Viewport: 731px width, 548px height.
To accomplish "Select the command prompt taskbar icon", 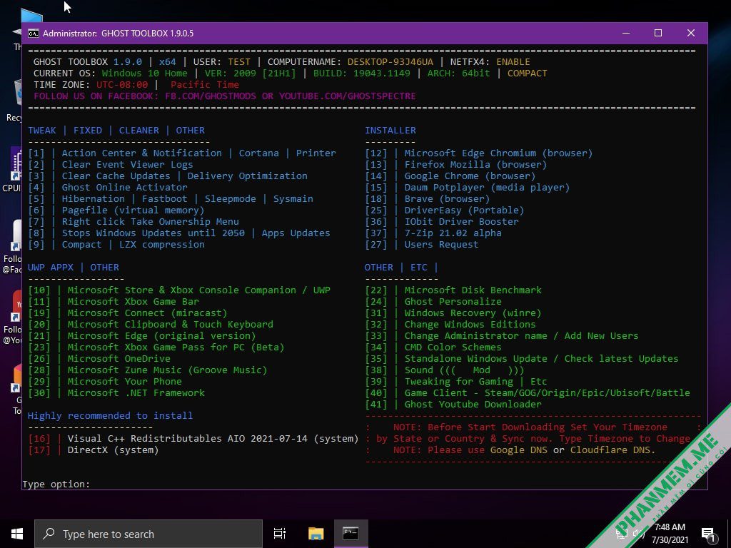I will point(351,534).
